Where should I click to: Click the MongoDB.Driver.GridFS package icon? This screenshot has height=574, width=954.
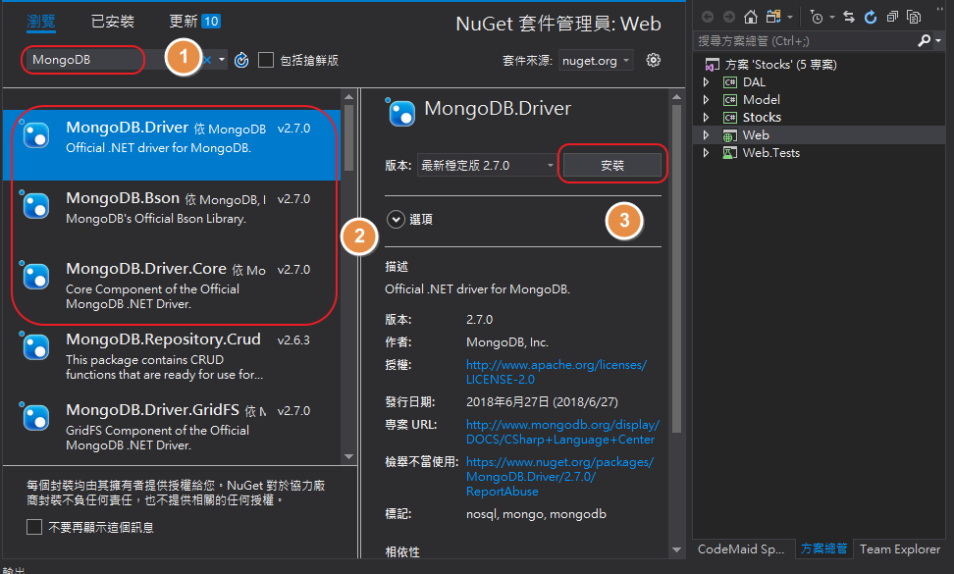[36, 417]
